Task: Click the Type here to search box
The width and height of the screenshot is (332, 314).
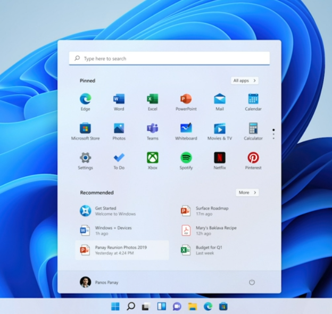Action: click(169, 58)
